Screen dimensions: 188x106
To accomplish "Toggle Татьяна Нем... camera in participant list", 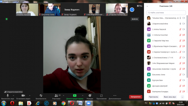I will tap(184, 18).
